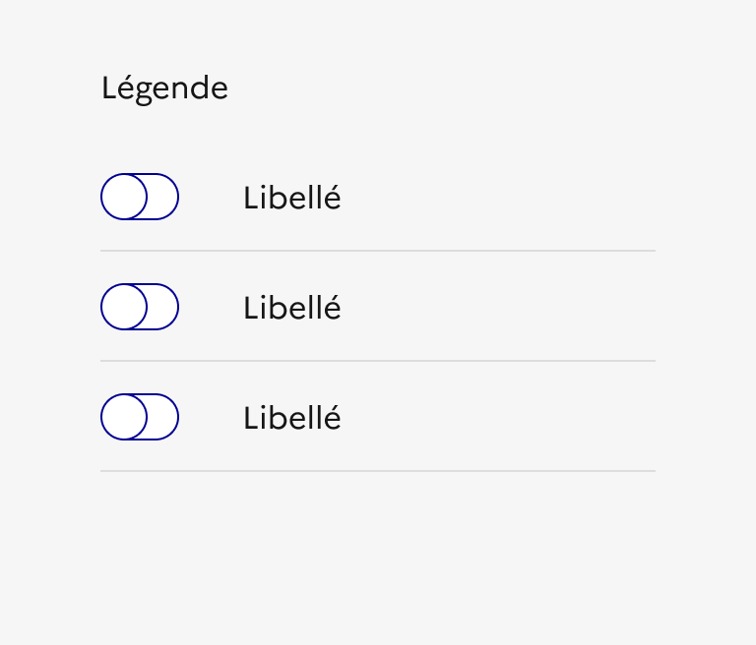Image resolution: width=756 pixels, height=645 pixels.
Task: Click the round knob of the middle toggle
Action: coord(124,307)
